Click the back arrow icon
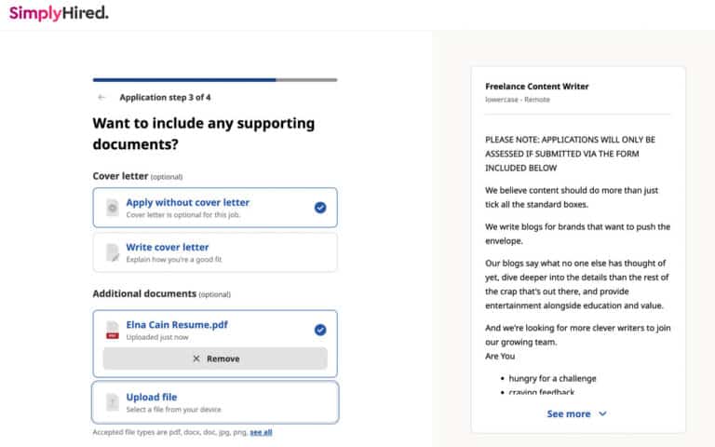The height and width of the screenshot is (447, 715). 101,97
